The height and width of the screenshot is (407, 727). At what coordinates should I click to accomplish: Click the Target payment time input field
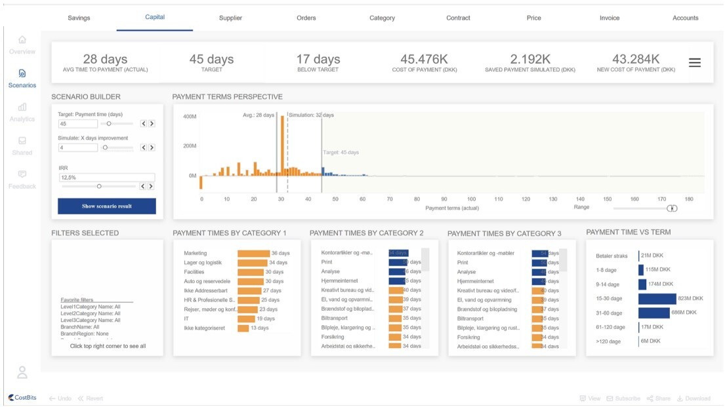point(78,124)
